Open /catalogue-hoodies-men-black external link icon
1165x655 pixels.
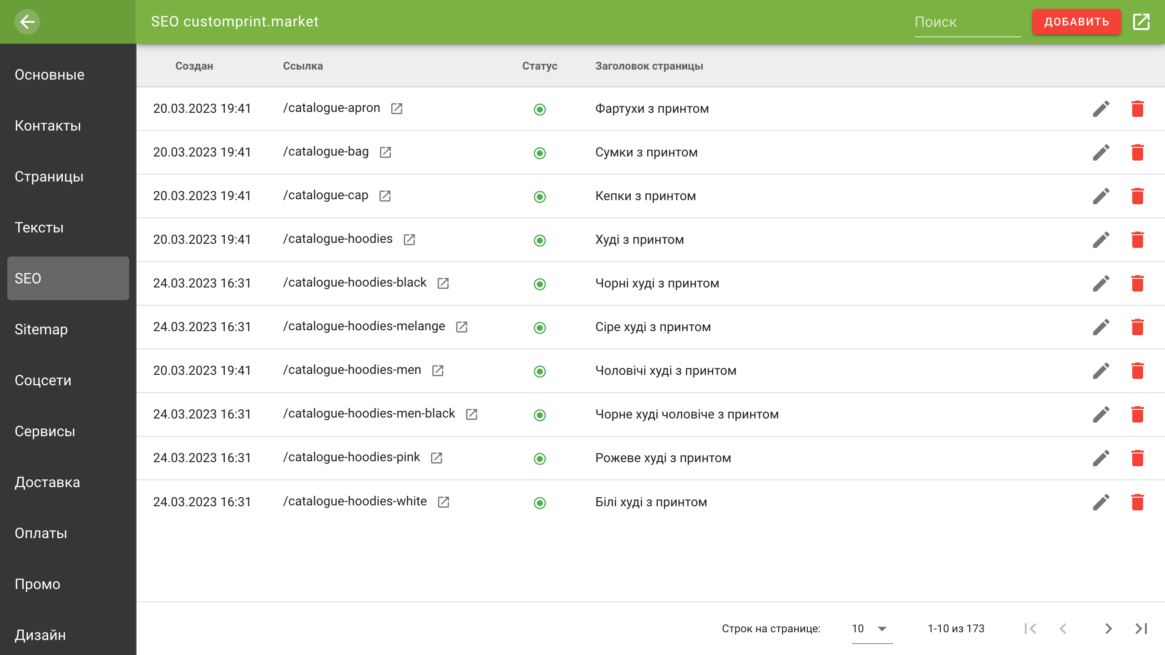(x=471, y=414)
